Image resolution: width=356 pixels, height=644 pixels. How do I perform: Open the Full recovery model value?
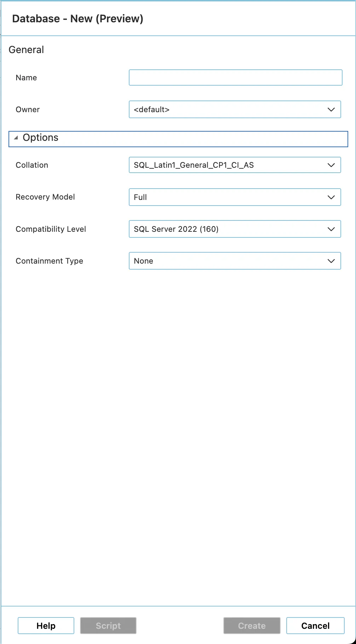(140, 197)
